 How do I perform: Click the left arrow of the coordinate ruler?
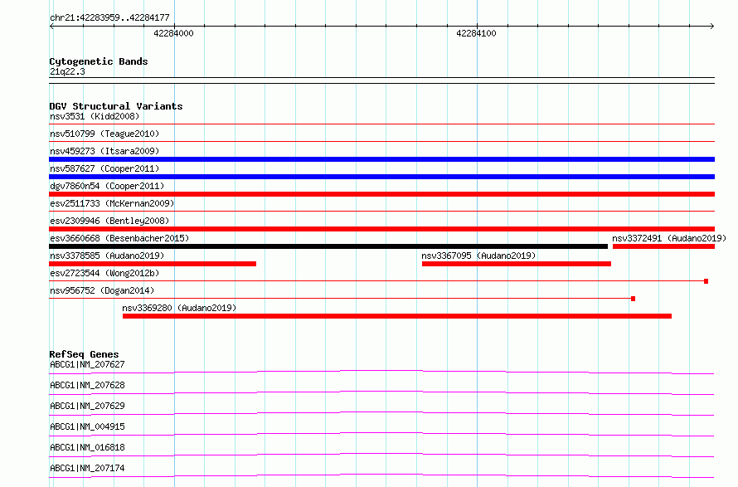(x=51, y=26)
